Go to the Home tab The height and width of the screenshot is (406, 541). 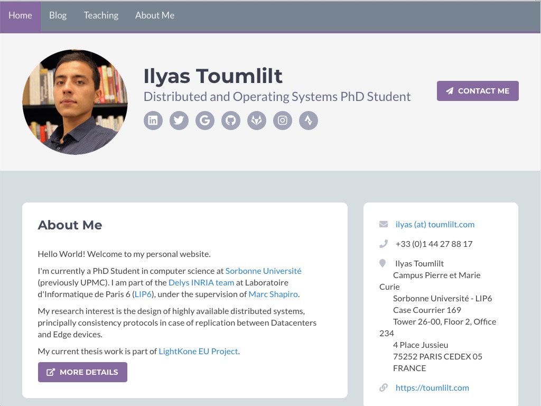tap(20, 16)
